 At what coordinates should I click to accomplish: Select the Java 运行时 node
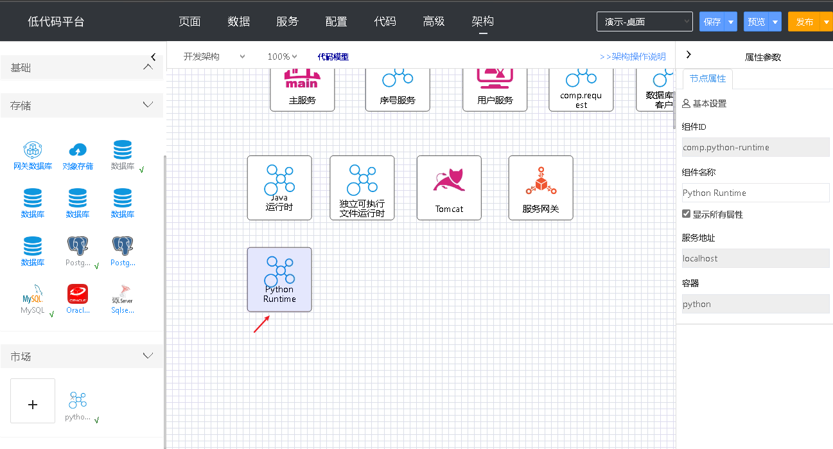279,188
